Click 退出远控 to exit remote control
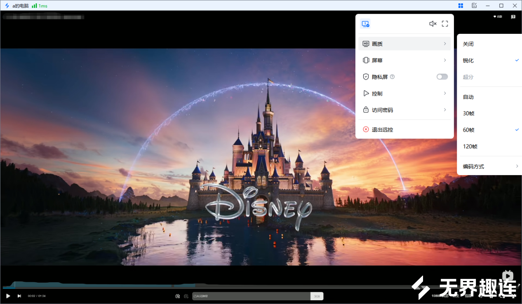Viewport: 522px width, 304px height. [x=404, y=129]
